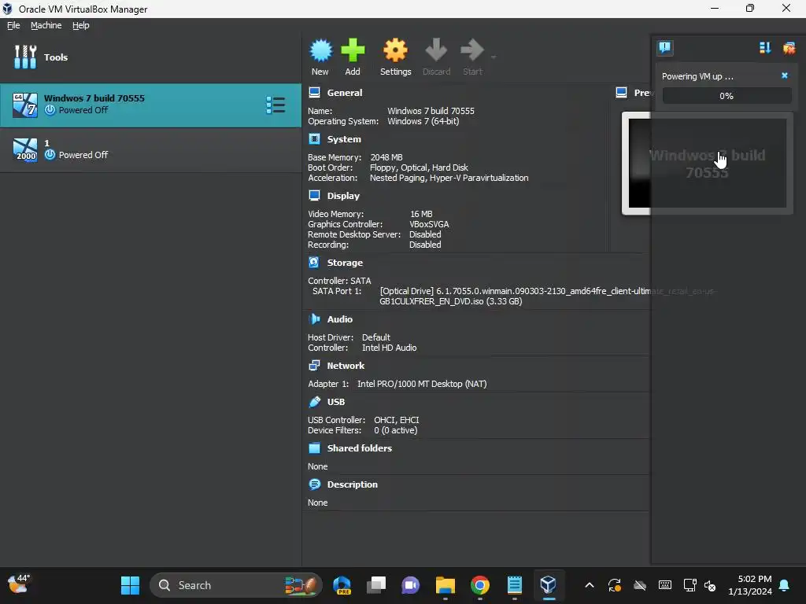Click the Intel HD Audio controller text

(x=389, y=348)
